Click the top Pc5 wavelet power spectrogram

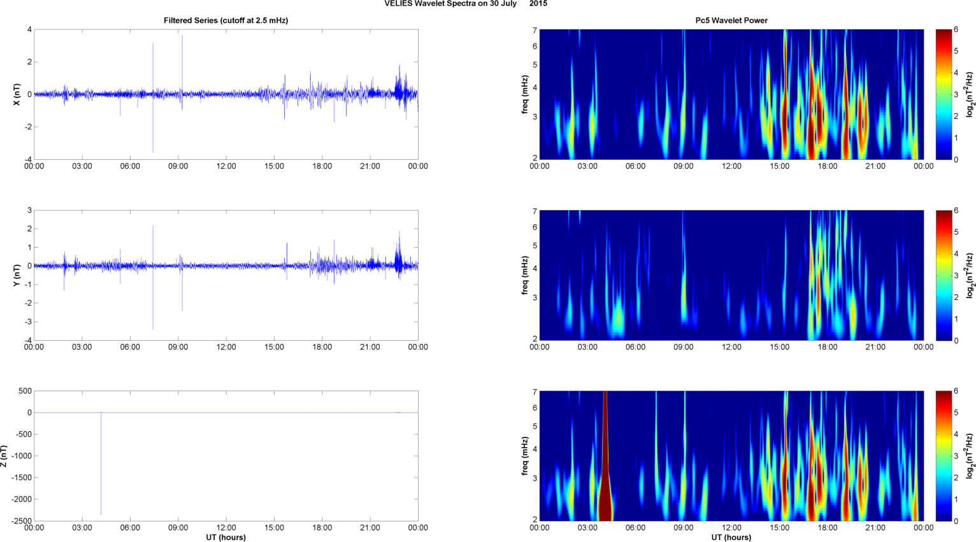pos(731,94)
